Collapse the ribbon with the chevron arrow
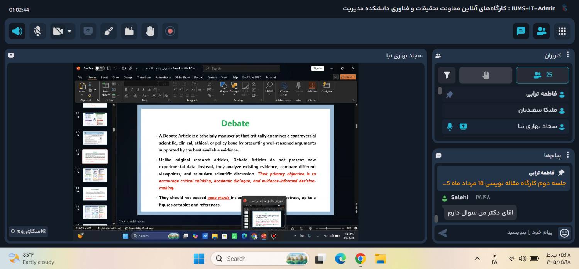This screenshot has width=579, height=269. pos(353,99)
